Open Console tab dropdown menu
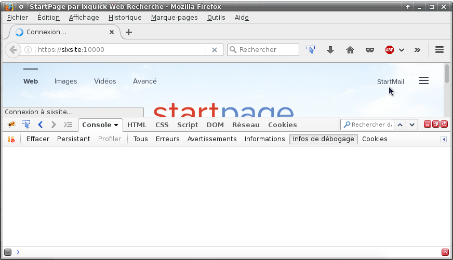The width and height of the screenshot is (453, 260). [116, 125]
